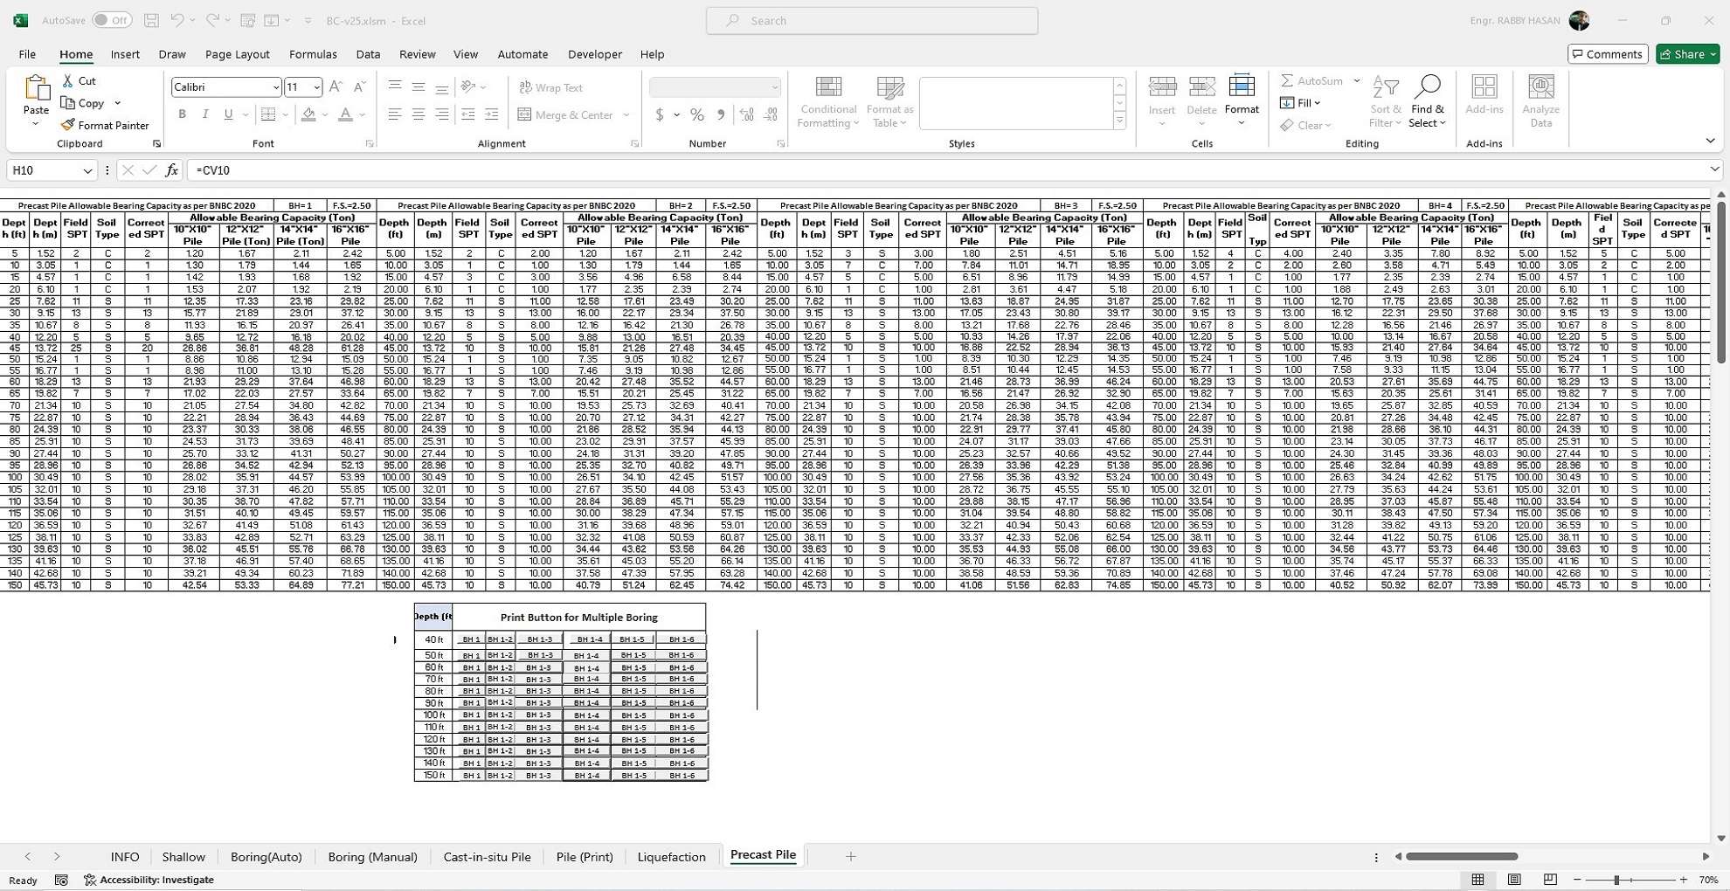Open Find & Select magnifier tool
The height and width of the screenshot is (891, 1730).
(x=1427, y=87)
